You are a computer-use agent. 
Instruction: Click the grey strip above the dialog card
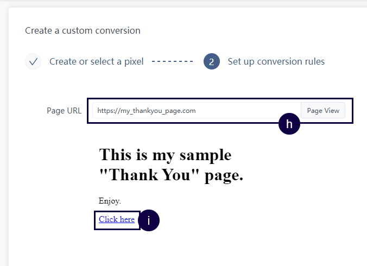[184, 3]
